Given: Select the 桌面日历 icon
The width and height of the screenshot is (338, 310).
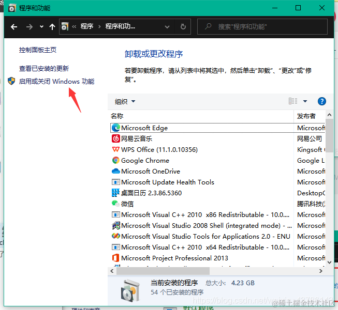Looking at the screenshot, I should pyautogui.click(x=115, y=193).
